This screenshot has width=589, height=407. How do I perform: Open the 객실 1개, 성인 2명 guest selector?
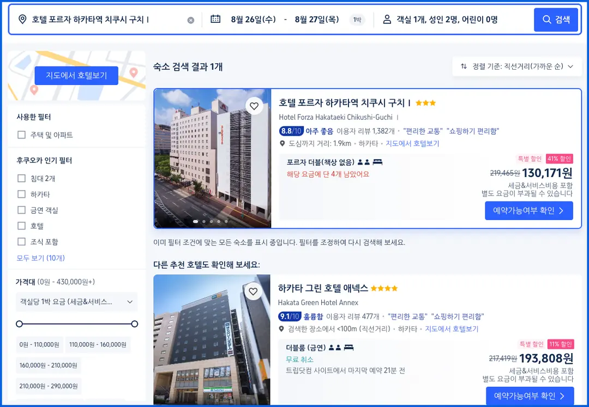447,20
